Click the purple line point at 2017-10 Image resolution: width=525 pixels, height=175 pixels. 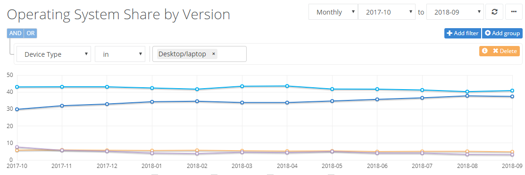click(x=17, y=147)
